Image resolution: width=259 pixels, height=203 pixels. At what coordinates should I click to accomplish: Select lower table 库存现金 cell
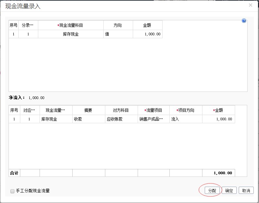coord(56,119)
